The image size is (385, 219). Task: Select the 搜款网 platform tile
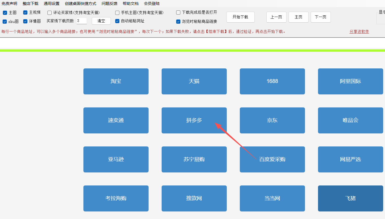[194, 198]
